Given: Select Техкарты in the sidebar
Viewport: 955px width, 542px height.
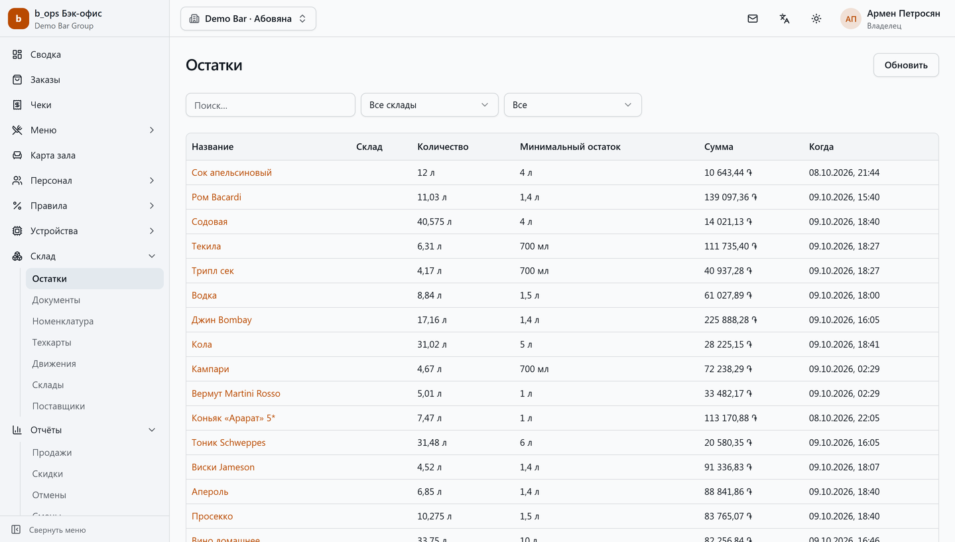Looking at the screenshot, I should coord(95,342).
